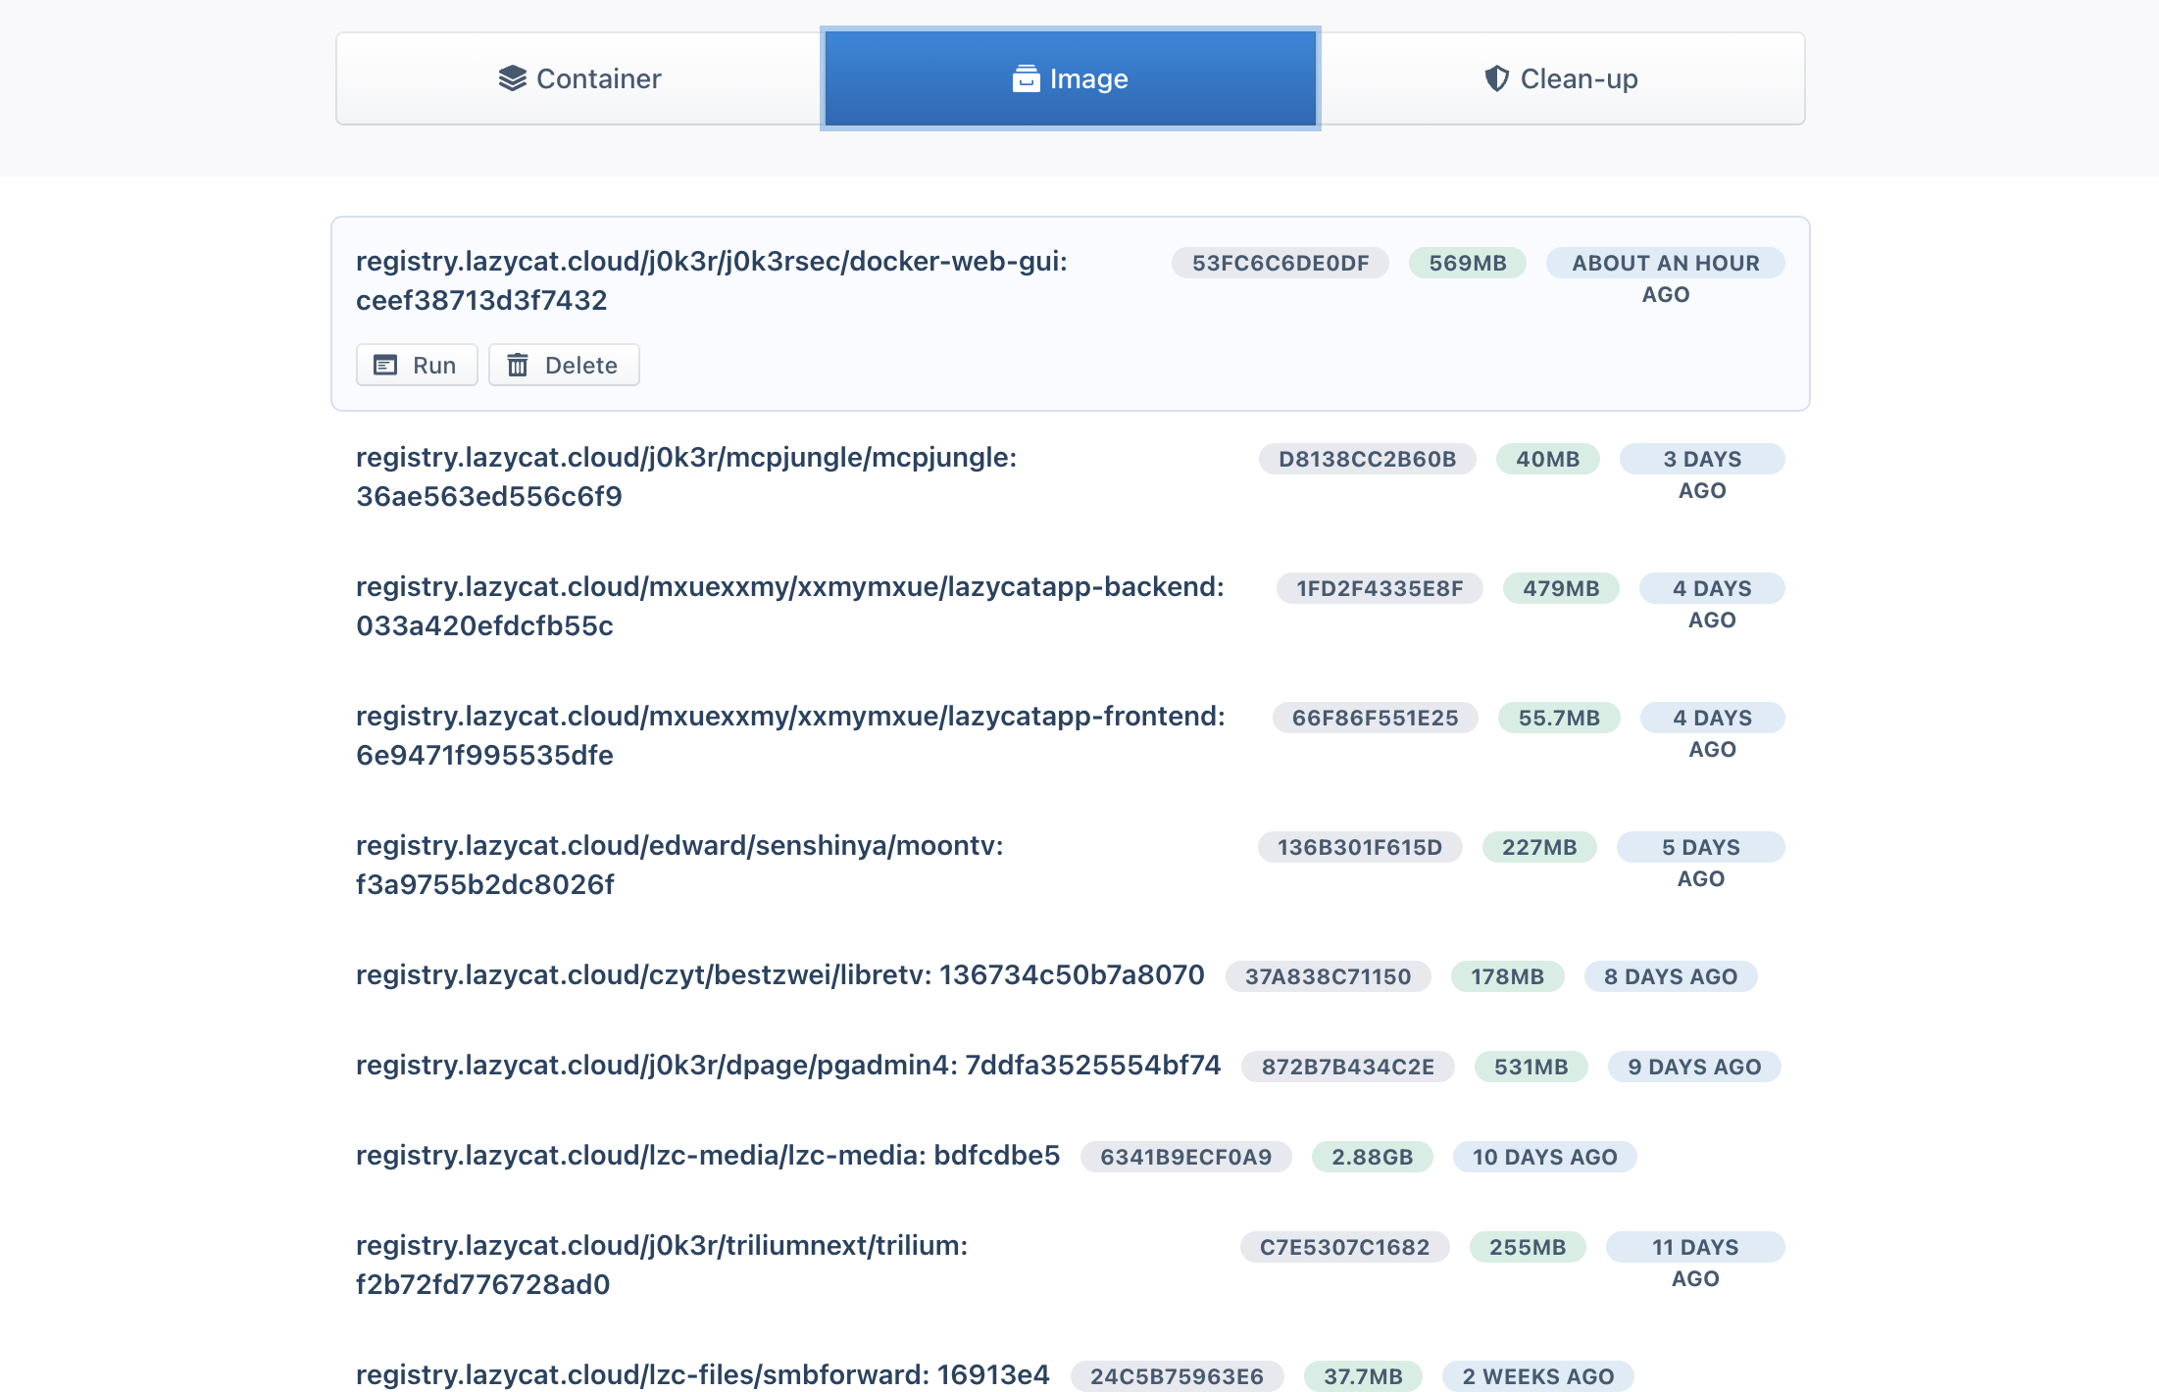Run the docker-web-gui image

[x=417, y=366]
